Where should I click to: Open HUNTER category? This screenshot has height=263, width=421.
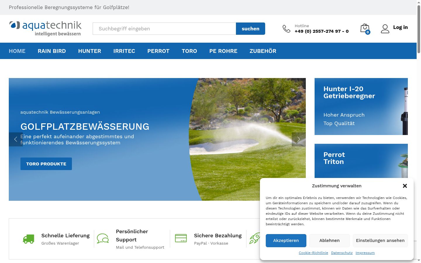point(89,51)
